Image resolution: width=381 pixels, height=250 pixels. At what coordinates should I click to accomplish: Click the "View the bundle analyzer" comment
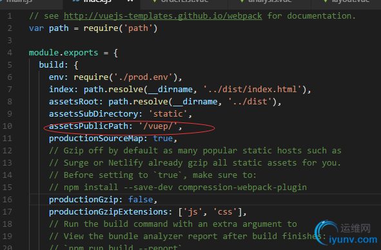click(x=188, y=236)
